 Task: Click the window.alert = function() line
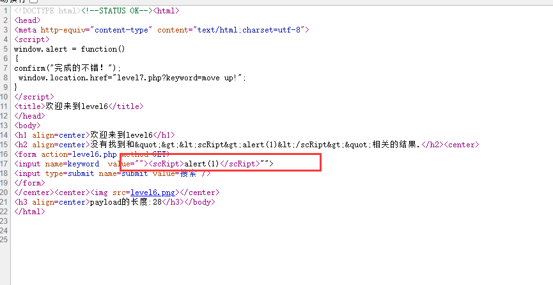pyautogui.click(x=70, y=49)
